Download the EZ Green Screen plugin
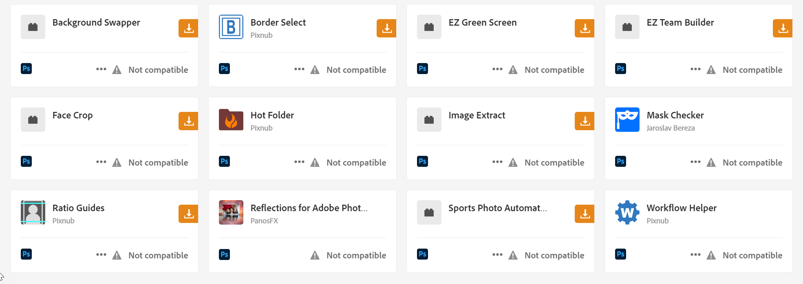This screenshot has height=284, width=803. pos(585,28)
